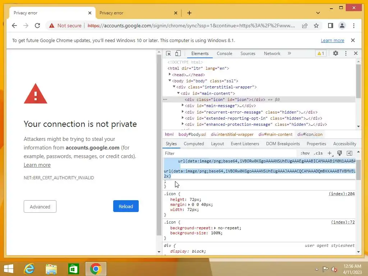
Task: Click the browser forward arrow
Action: pyautogui.click(x=26, y=26)
